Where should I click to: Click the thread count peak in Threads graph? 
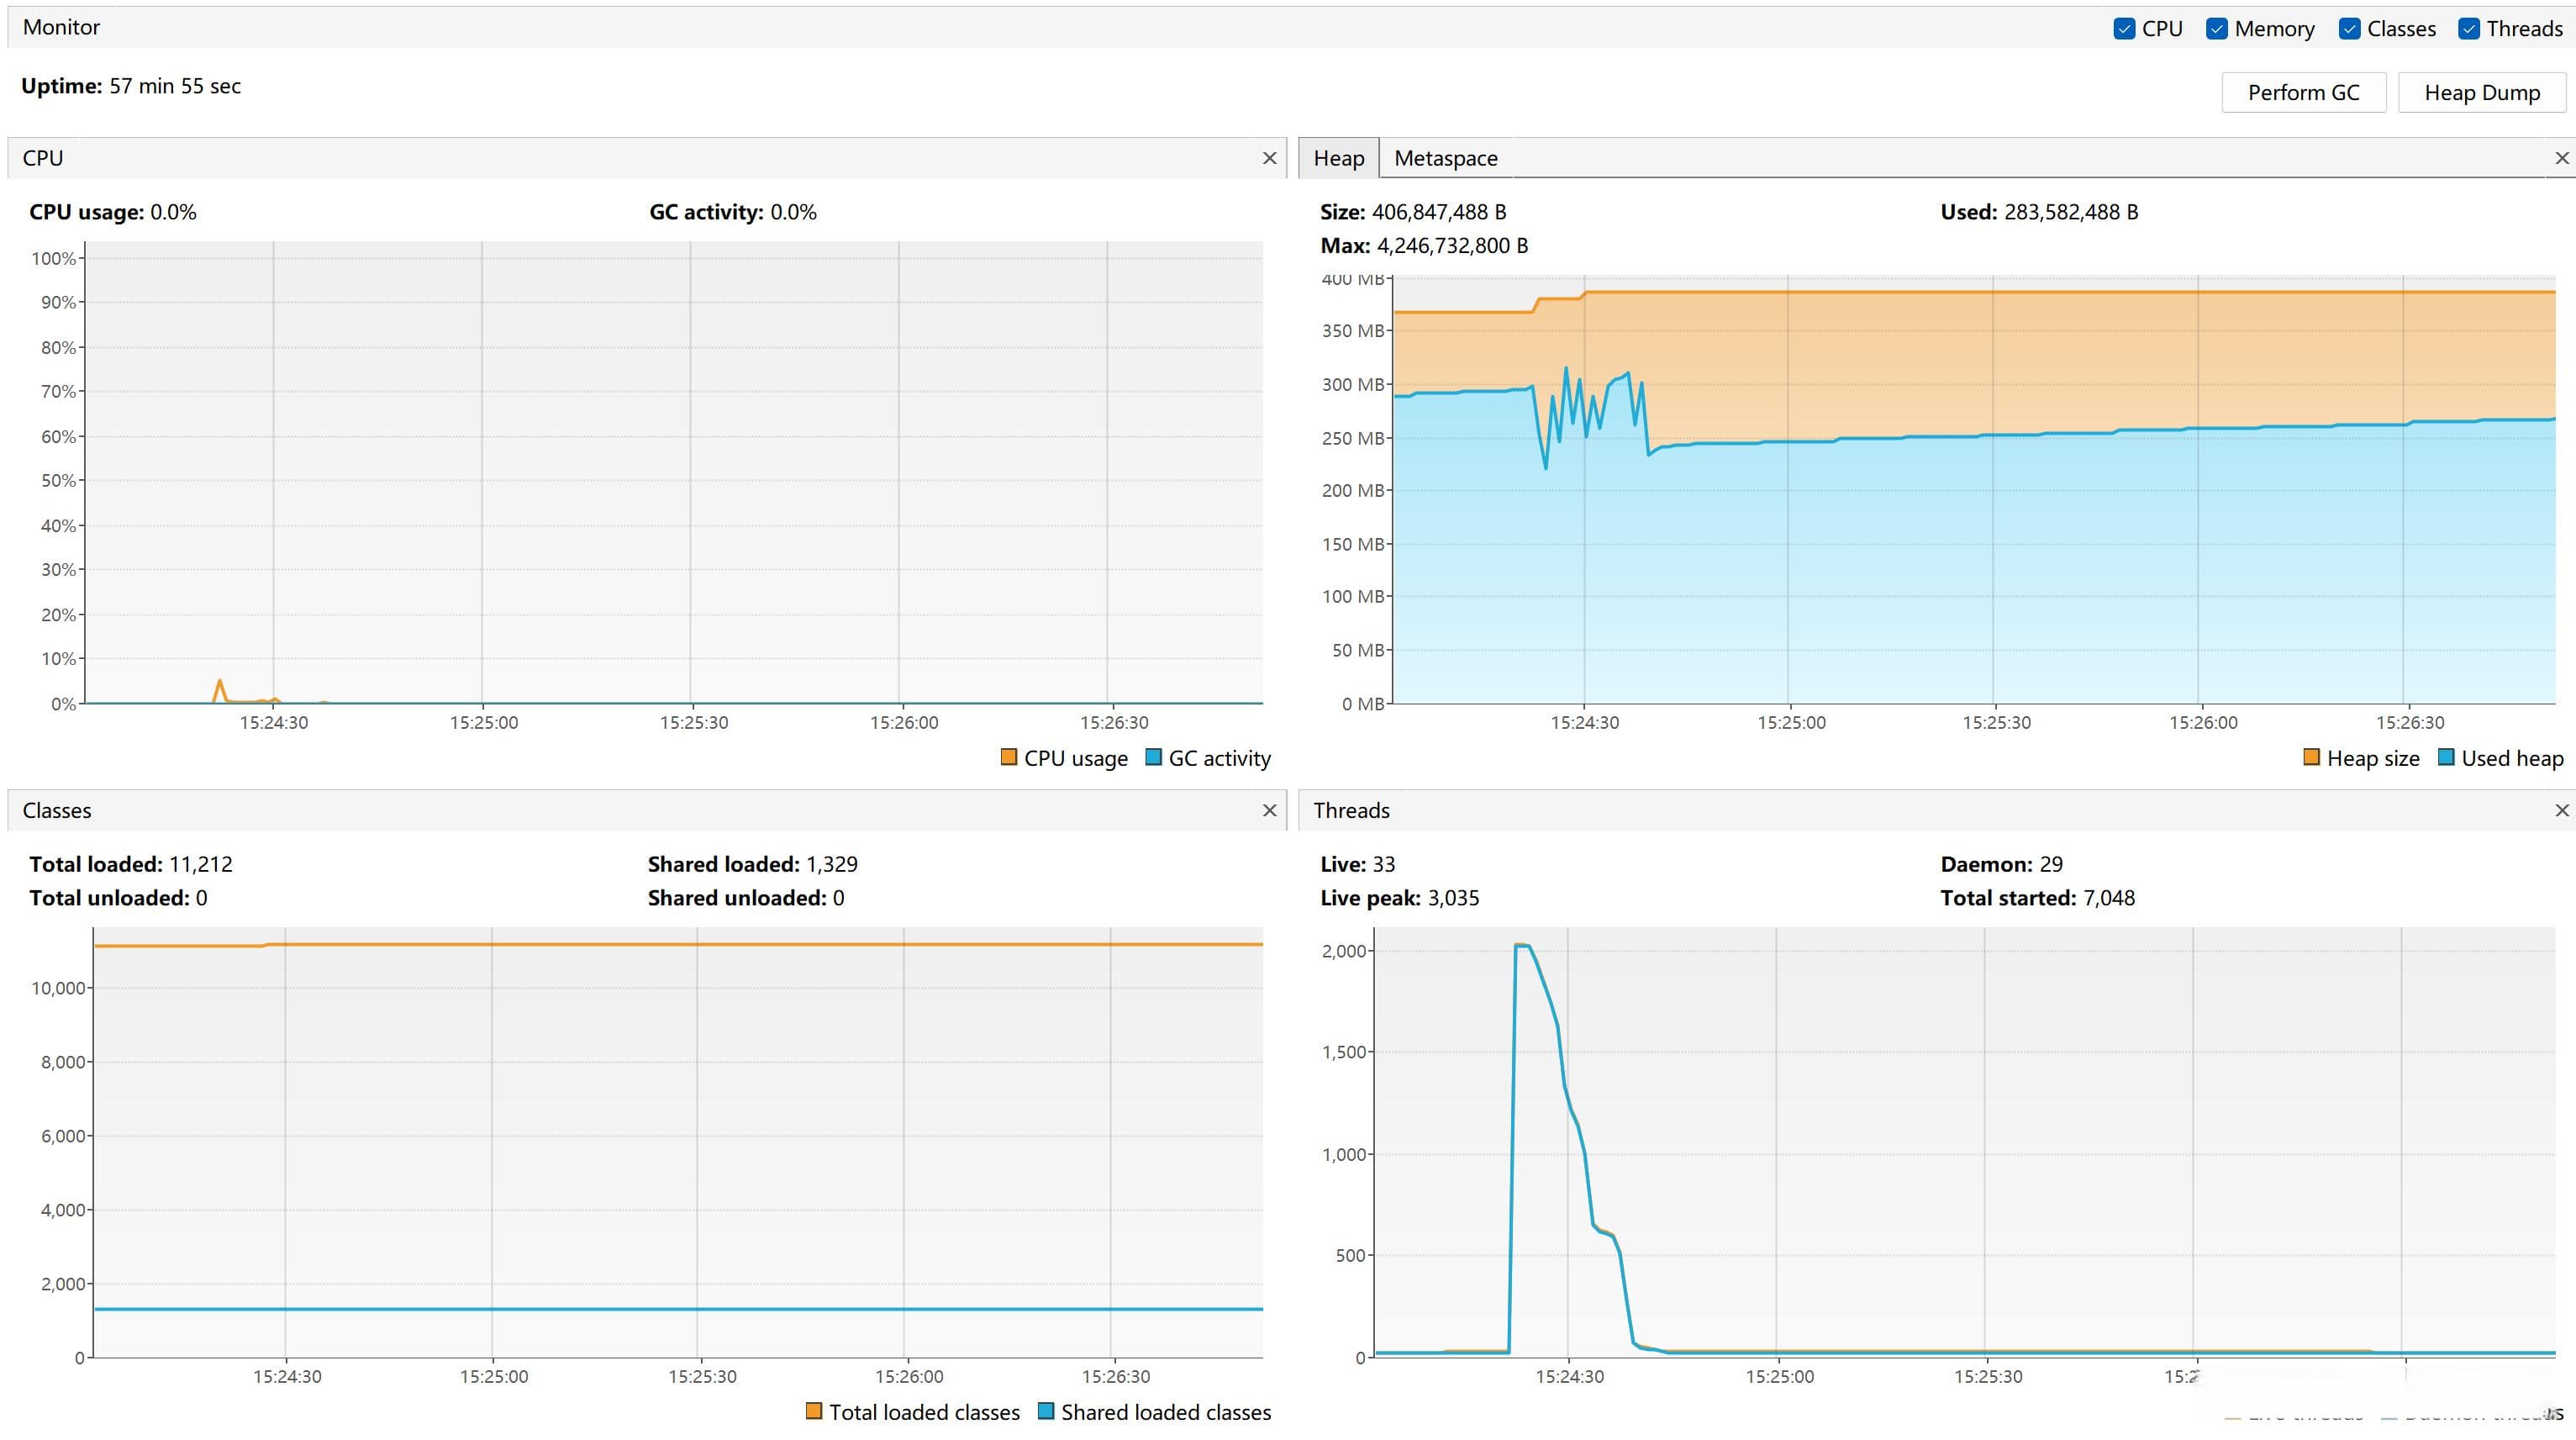pos(1521,946)
